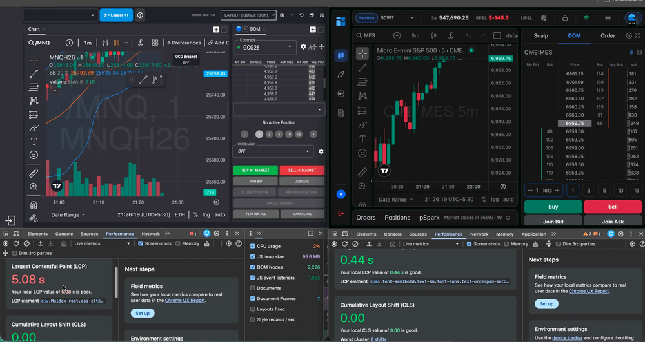Switch to the Scalp tab
The width and height of the screenshot is (645, 342).
pyautogui.click(x=541, y=36)
